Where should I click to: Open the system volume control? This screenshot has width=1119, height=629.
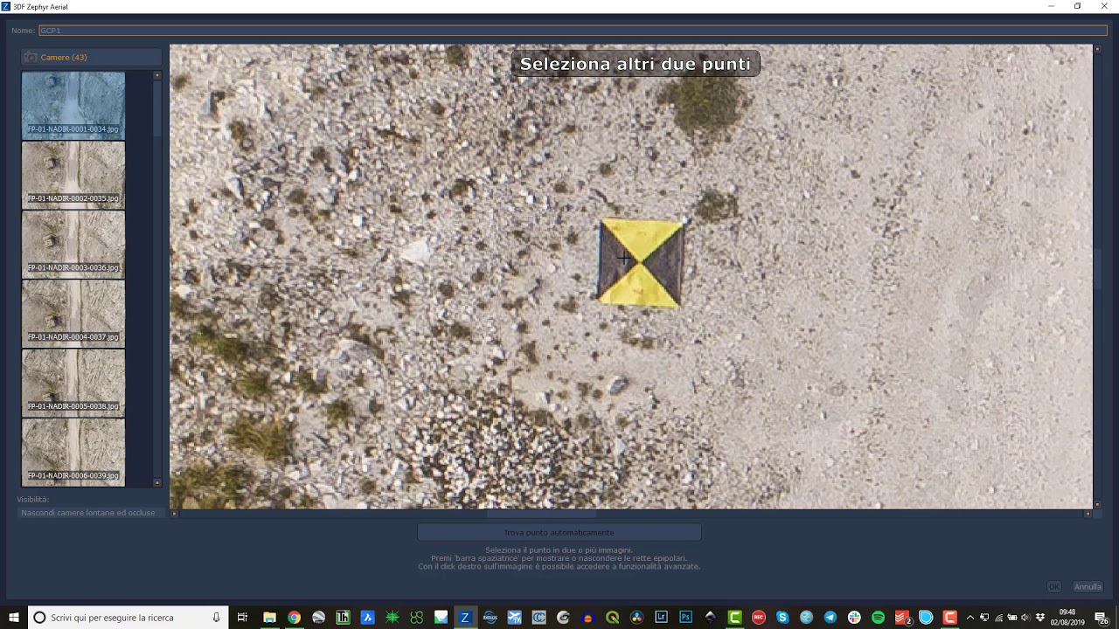pos(1025,618)
